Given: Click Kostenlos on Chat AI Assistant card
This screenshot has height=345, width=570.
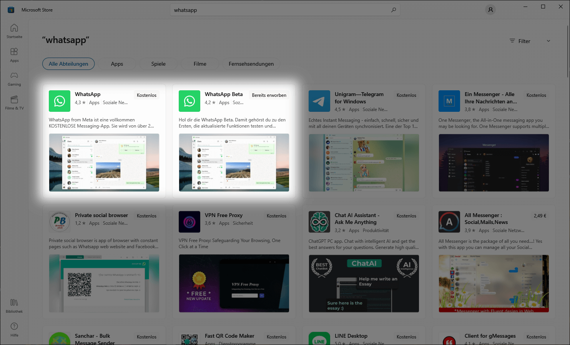Looking at the screenshot, I should pyautogui.click(x=407, y=216).
